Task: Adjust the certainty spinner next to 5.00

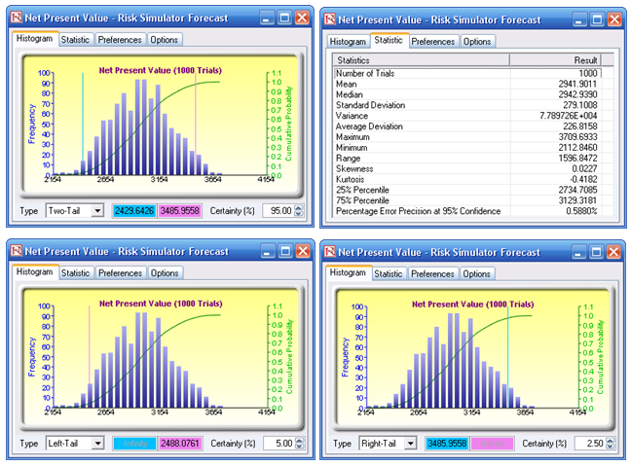Action: coord(299,443)
